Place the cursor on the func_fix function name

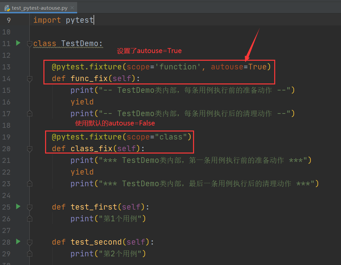point(89,78)
